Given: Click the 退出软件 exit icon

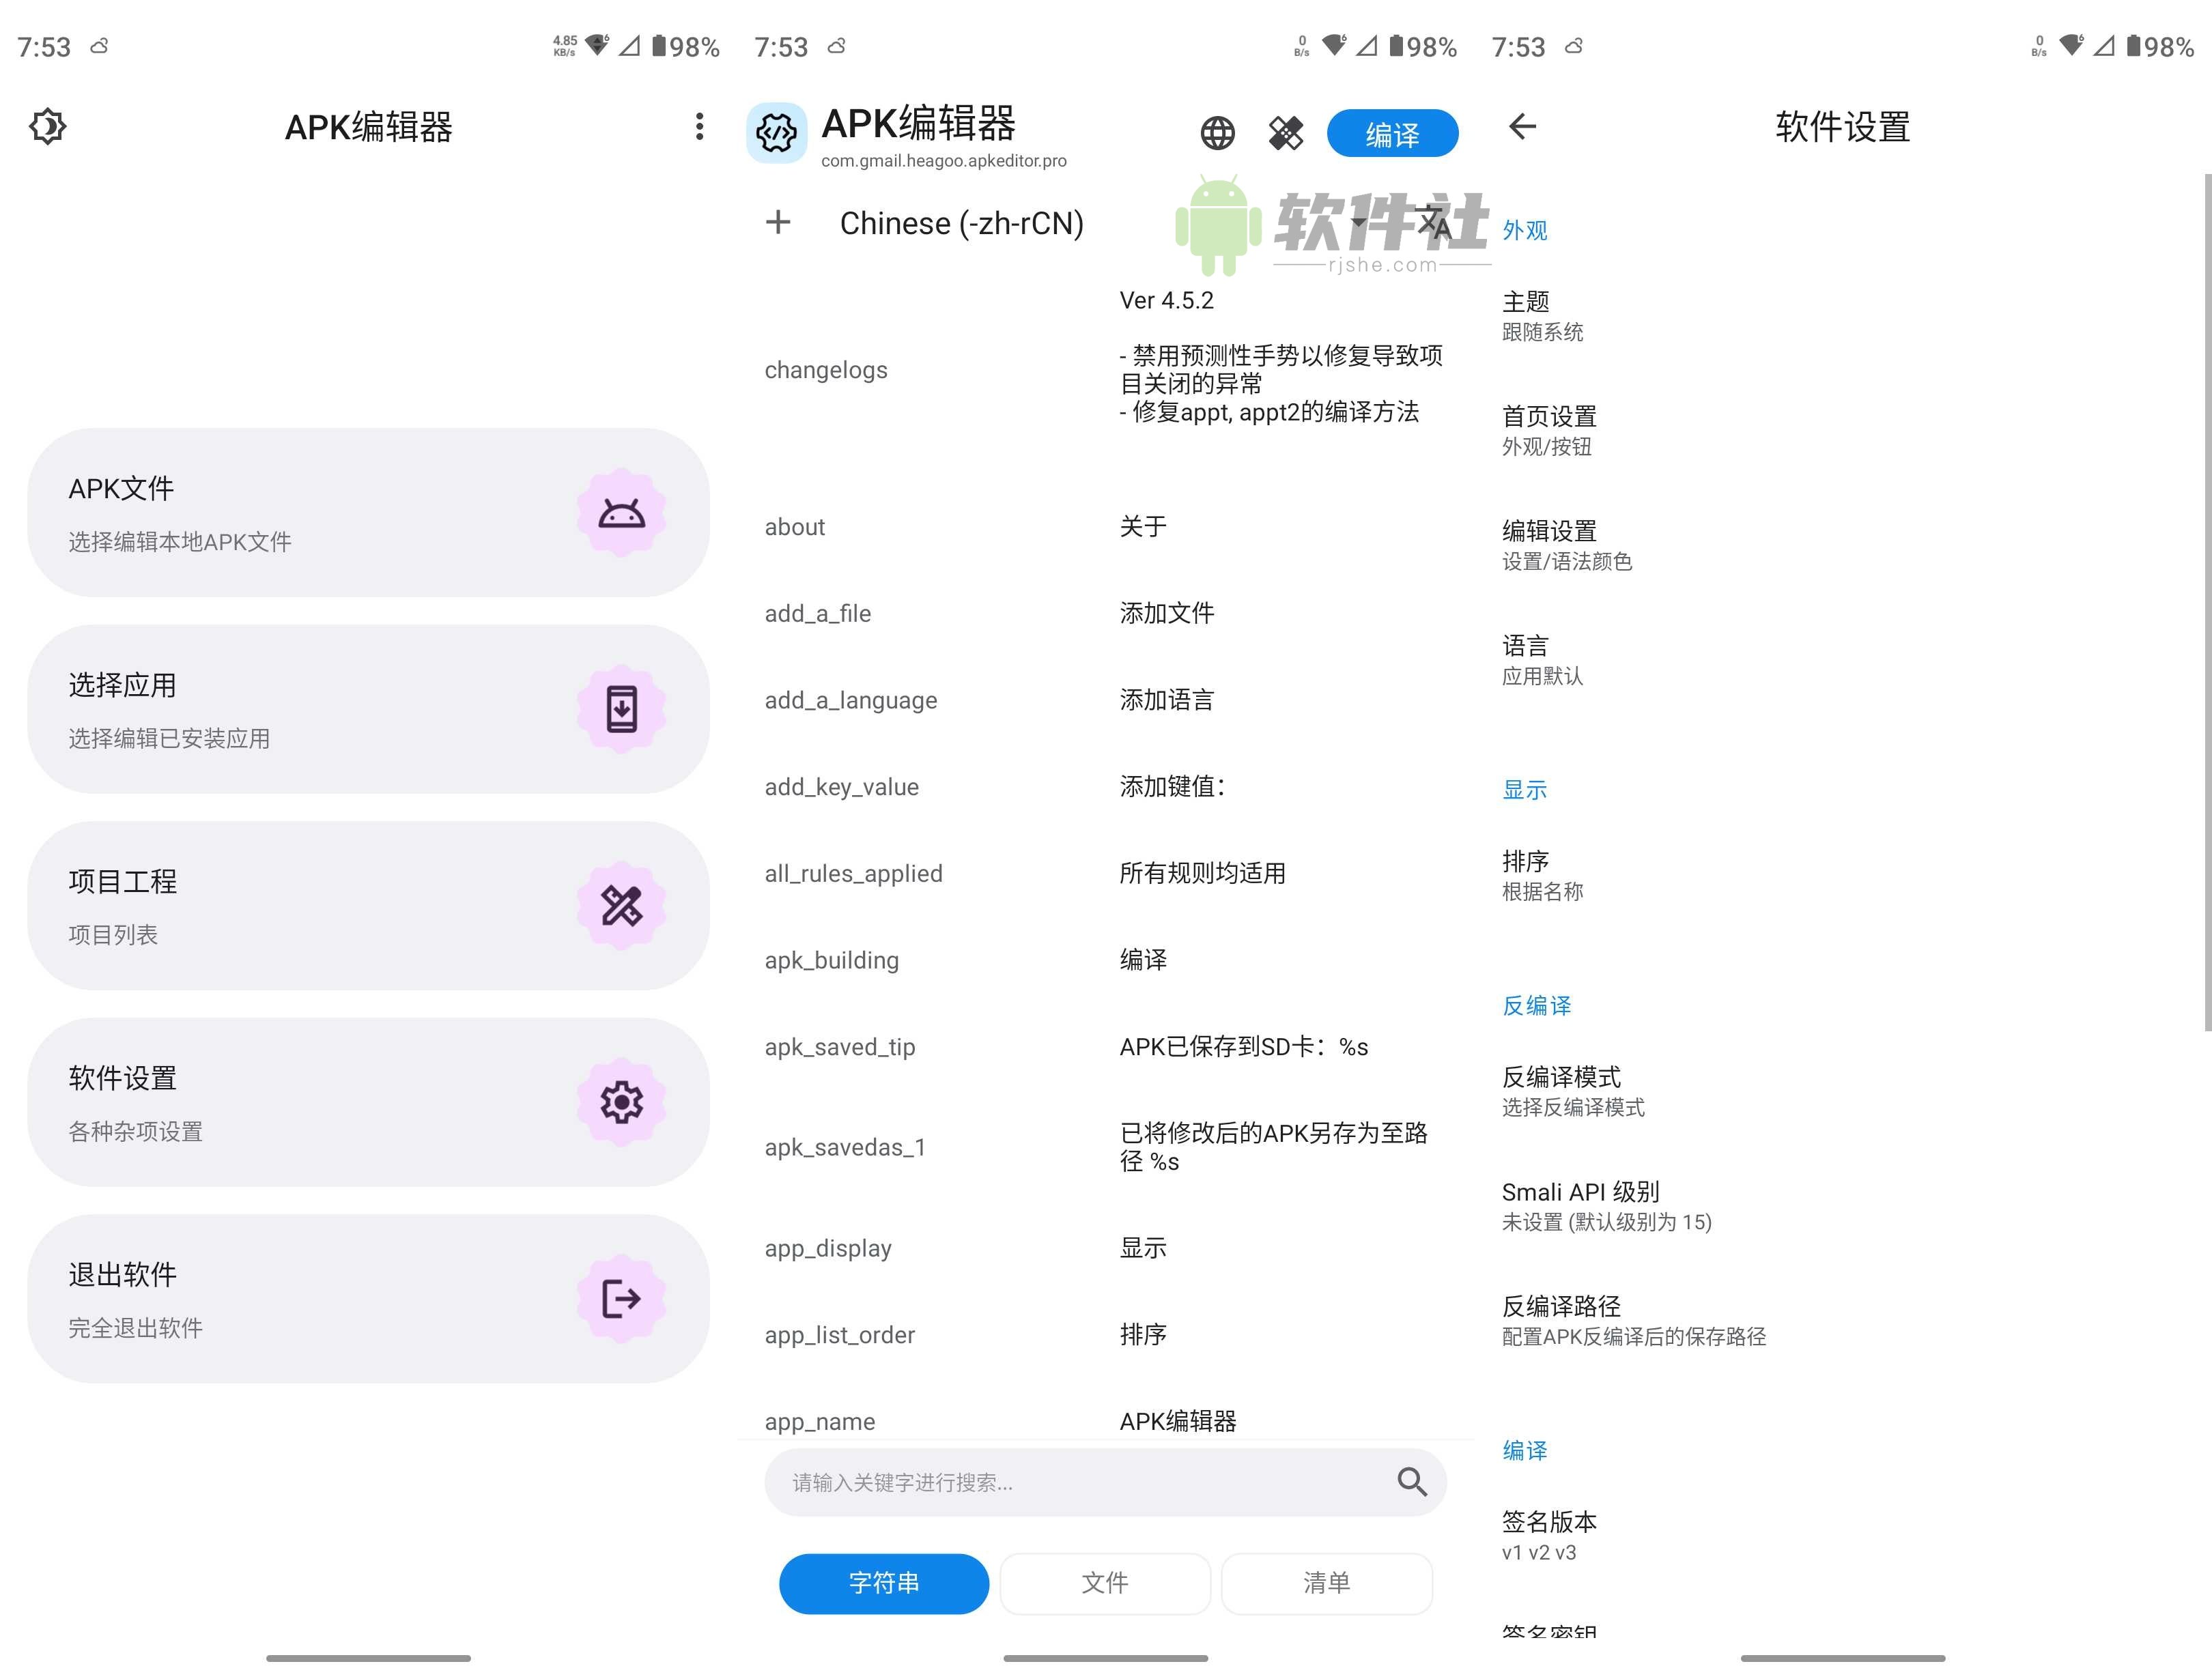Looking at the screenshot, I should click(622, 1299).
